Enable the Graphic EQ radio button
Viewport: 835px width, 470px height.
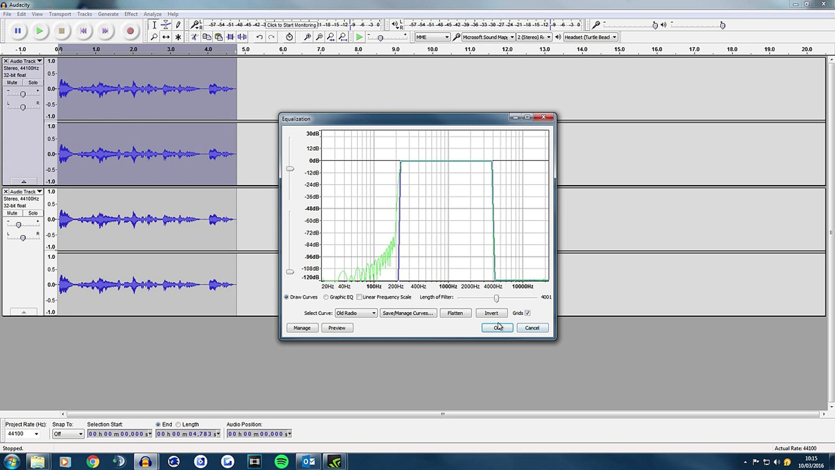click(x=326, y=297)
